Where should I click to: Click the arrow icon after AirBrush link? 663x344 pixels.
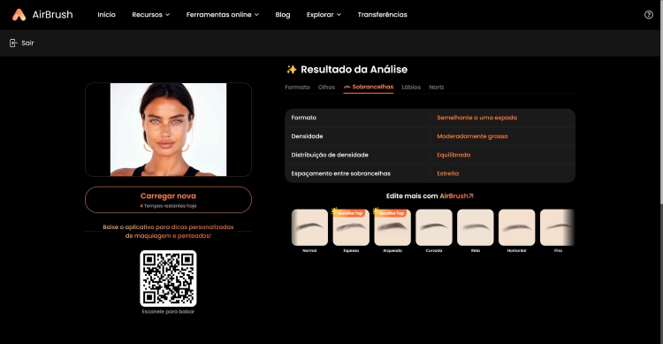coord(471,196)
